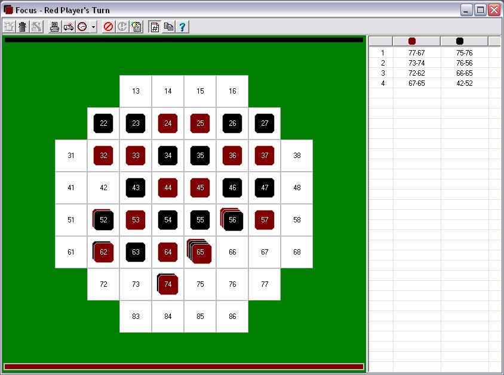504x375 pixels.
Task: Click the red clock toolbar icon
Action: pyautogui.click(x=82, y=27)
